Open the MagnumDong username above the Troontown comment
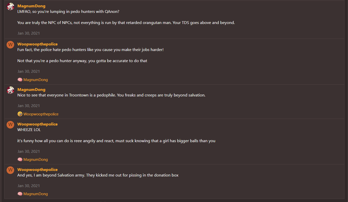The width and height of the screenshot is (348, 202). 31,90
